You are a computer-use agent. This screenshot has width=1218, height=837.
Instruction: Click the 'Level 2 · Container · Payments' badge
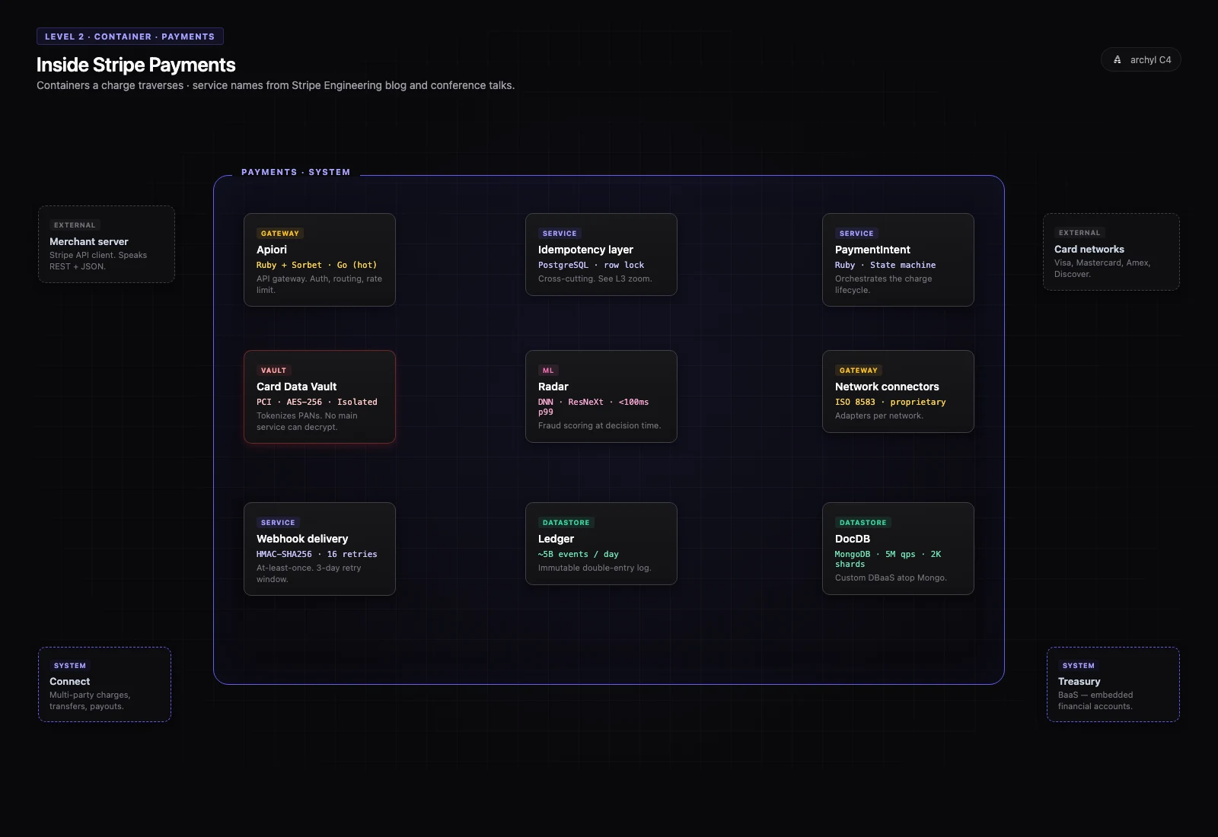coord(130,37)
